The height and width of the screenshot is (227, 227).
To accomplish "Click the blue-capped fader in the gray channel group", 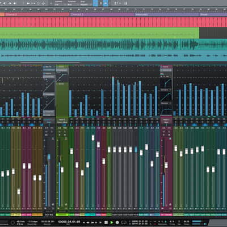I will click(x=136, y=149).
